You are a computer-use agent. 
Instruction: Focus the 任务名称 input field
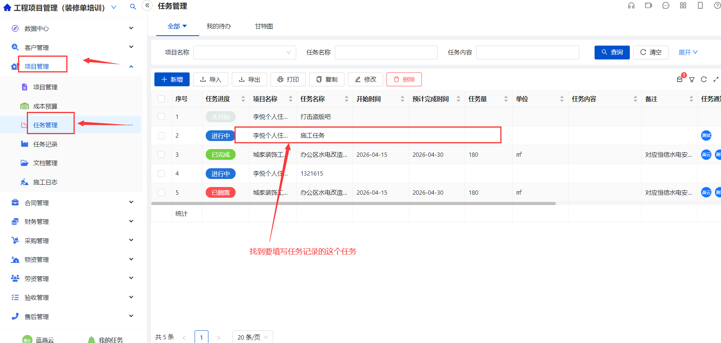pyautogui.click(x=386, y=53)
